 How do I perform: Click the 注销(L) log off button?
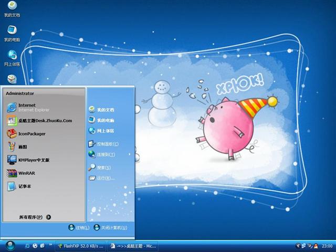point(79,228)
